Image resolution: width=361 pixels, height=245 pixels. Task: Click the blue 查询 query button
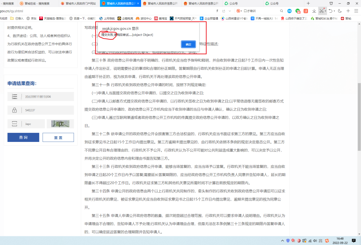(x=23, y=137)
